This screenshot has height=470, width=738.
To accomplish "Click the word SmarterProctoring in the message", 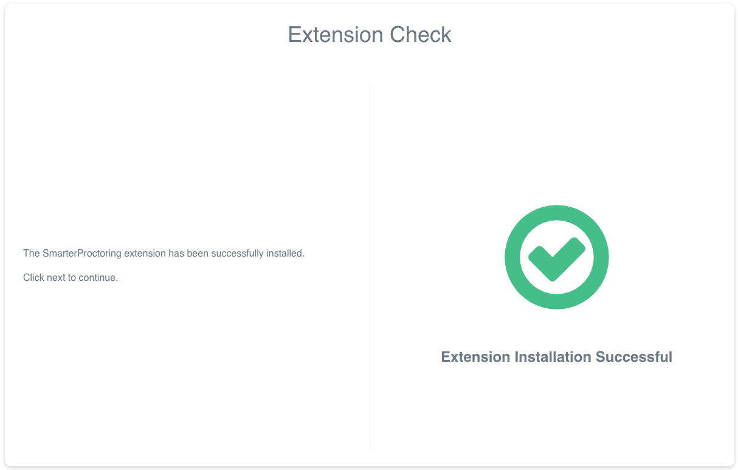I will [x=82, y=253].
